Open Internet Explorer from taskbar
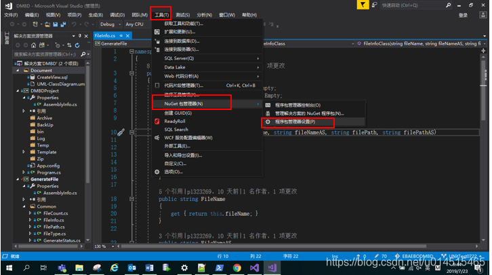This screenshot has width=492, height=275. tap(115, 268)
